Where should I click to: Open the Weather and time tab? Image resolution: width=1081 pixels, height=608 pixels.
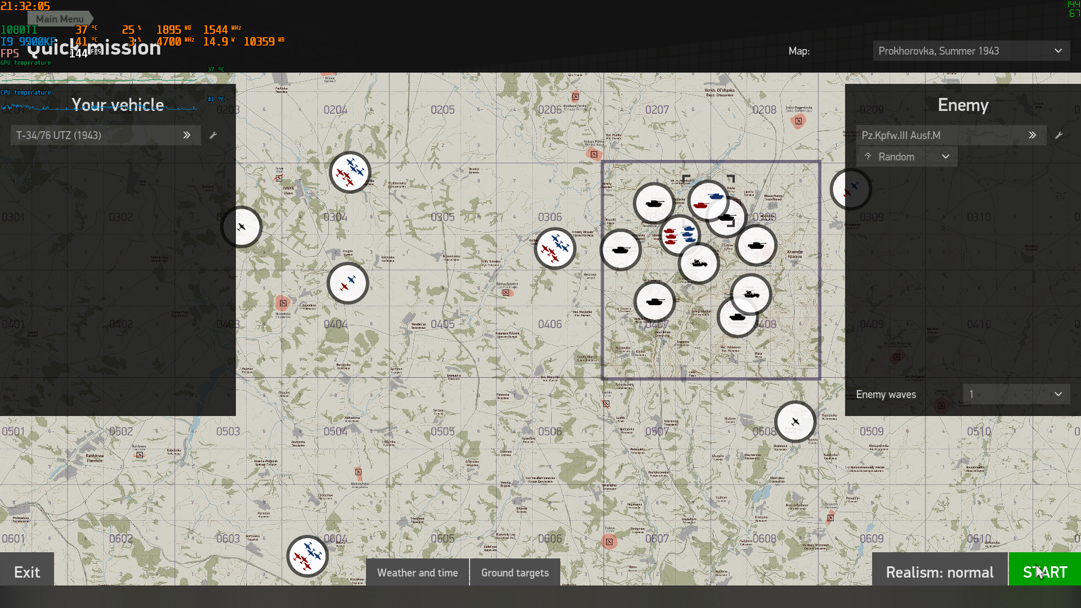pos(417,573)
